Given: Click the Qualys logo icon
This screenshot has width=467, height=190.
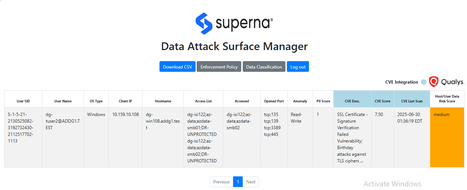Looking at the screenshot, I should [x=434, y=82].
